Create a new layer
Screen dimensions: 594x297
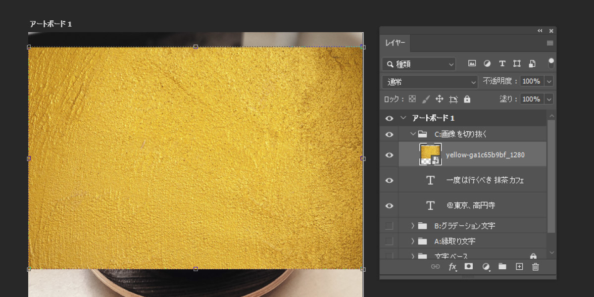point(519,267)
